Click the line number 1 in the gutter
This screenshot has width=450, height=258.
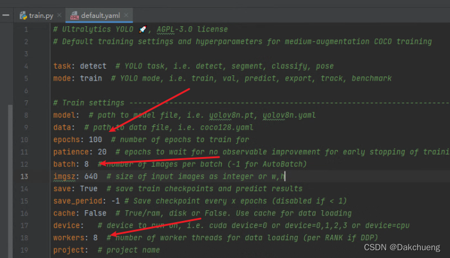click(26, 30)
